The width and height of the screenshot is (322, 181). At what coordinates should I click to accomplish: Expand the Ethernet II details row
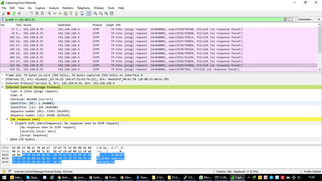click(x=3, y=79)
